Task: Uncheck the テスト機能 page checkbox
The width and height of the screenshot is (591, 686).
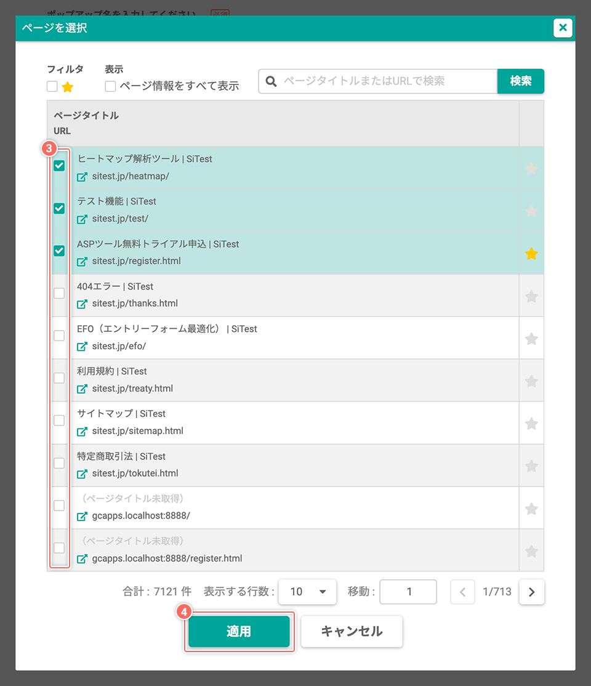Action: coord(59,208)
